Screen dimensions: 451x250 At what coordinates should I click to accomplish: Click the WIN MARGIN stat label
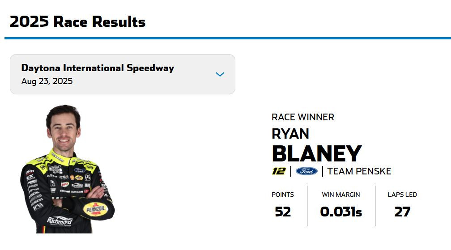tap(341, 195)
